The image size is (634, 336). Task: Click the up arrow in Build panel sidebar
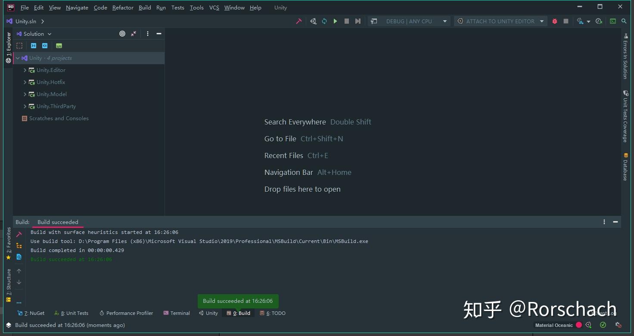pos(19,271)
